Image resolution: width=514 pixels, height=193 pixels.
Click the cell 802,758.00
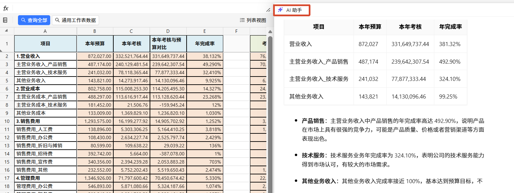pos(95,89)
